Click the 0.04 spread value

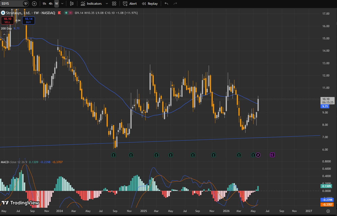[x=18, y=21]
